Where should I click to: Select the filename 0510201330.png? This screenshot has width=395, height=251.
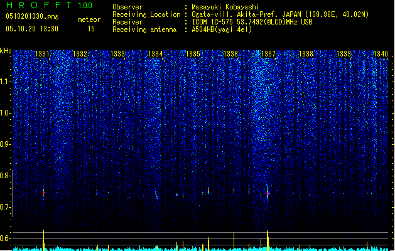(x=32, y=16)
